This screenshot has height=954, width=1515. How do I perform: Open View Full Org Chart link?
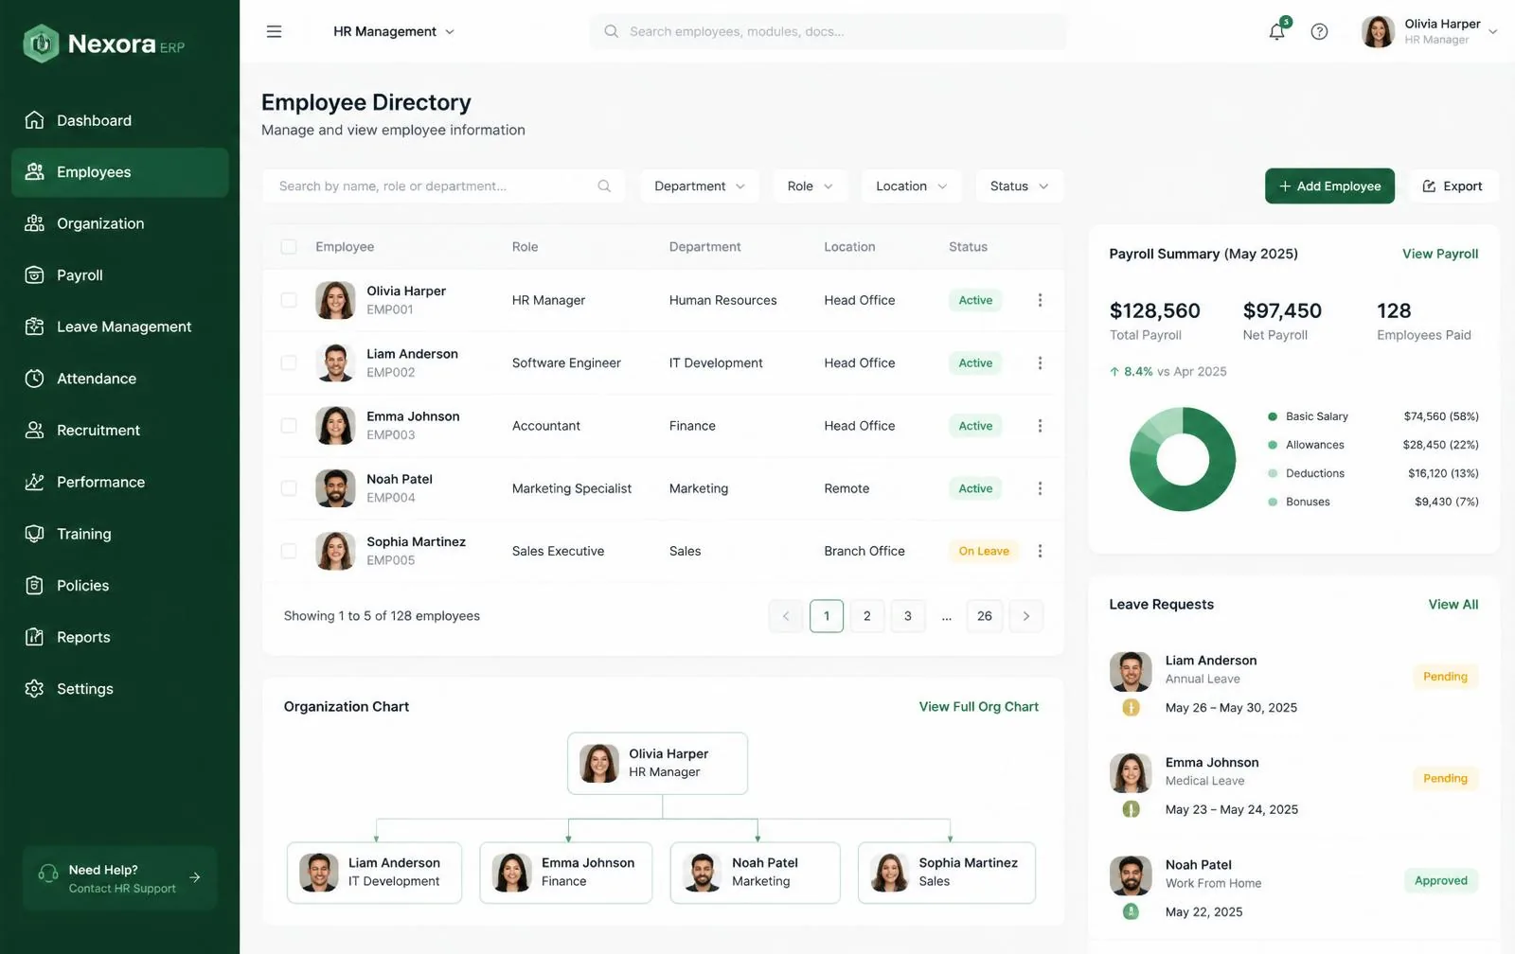point(978,707)
